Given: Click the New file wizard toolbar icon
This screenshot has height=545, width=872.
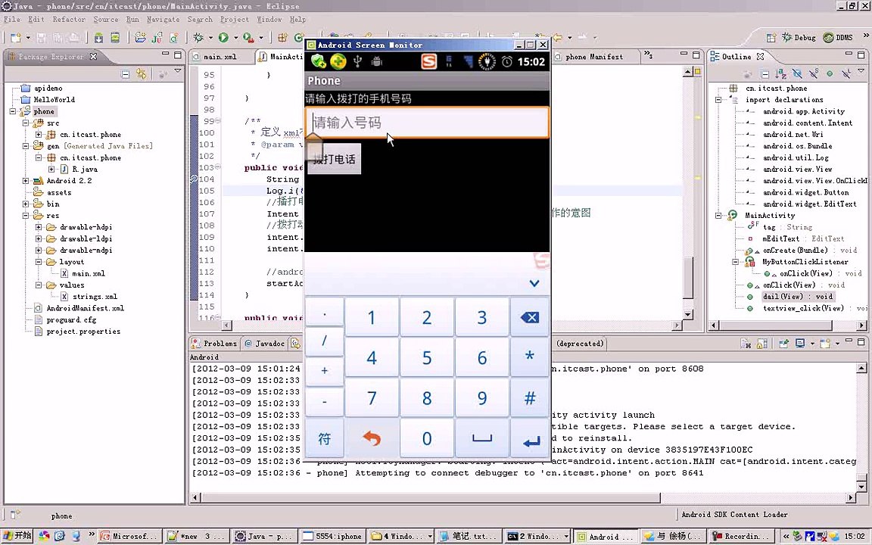Looking at the screenshot, I should tap(16, 38).
